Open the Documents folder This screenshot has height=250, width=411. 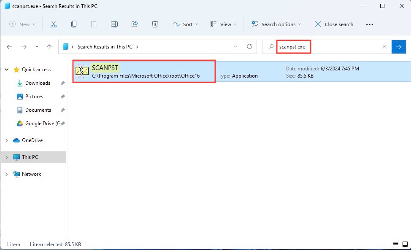tap(38, 110)
